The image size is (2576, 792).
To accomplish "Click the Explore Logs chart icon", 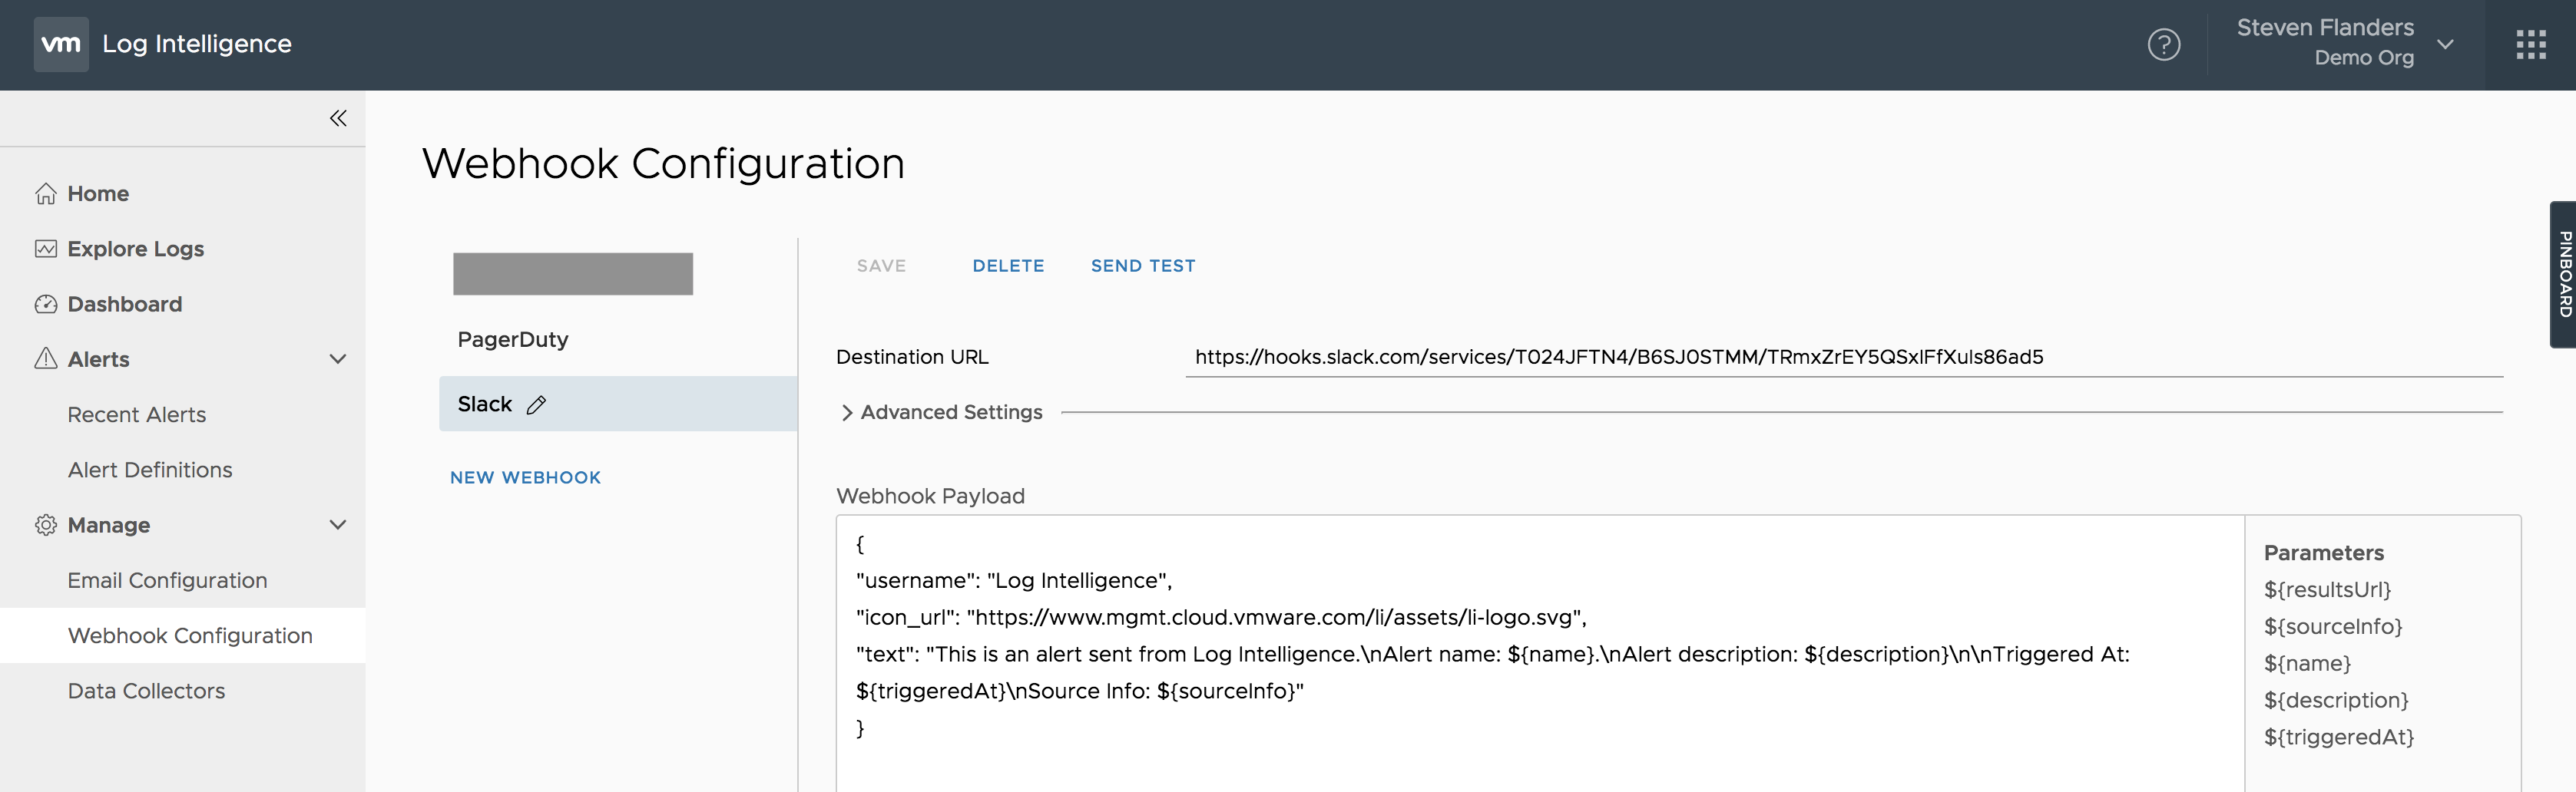I will (46, 249).
